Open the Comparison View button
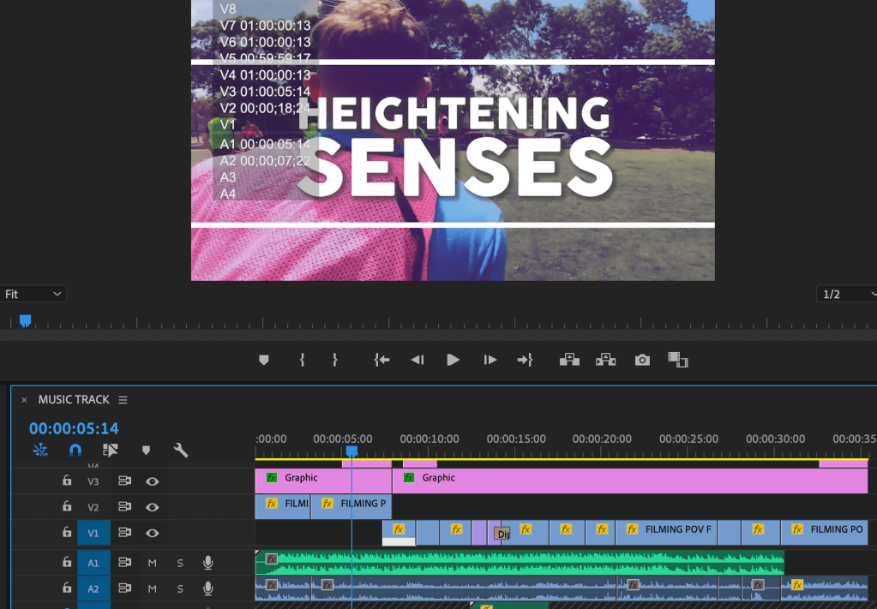The image size is (877, 609). click(x=678, y=361)
